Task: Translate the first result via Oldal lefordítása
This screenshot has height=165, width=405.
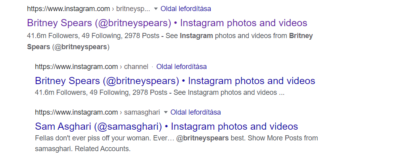Action: [x=186, y=9]
